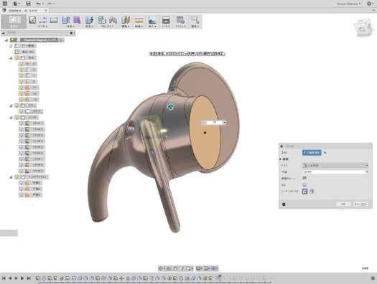The width and height of the screenshot is (377, 284).
Task: Toggle visibility bulb of ボディ1
Action: pyautogui.click(x=21, y=111)
